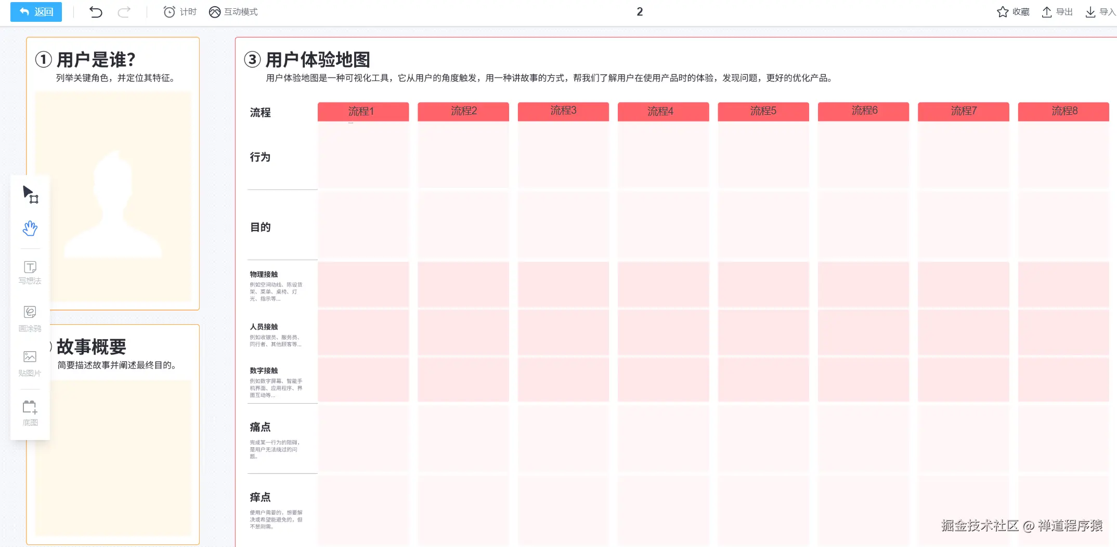Image resolution: width=1117 pixels, height=547 pixels.
Task: Open the 导入 import option
Action: tap(1100, 11)
